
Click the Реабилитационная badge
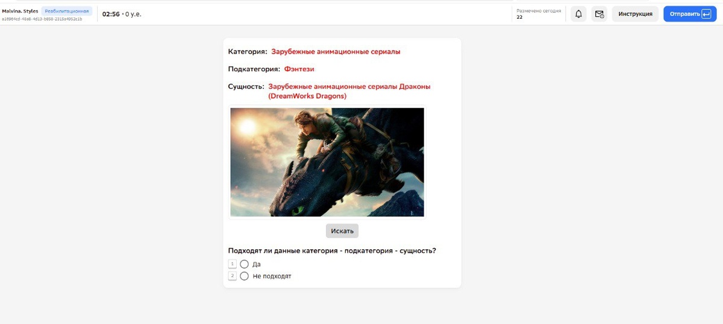click(67, 11)
